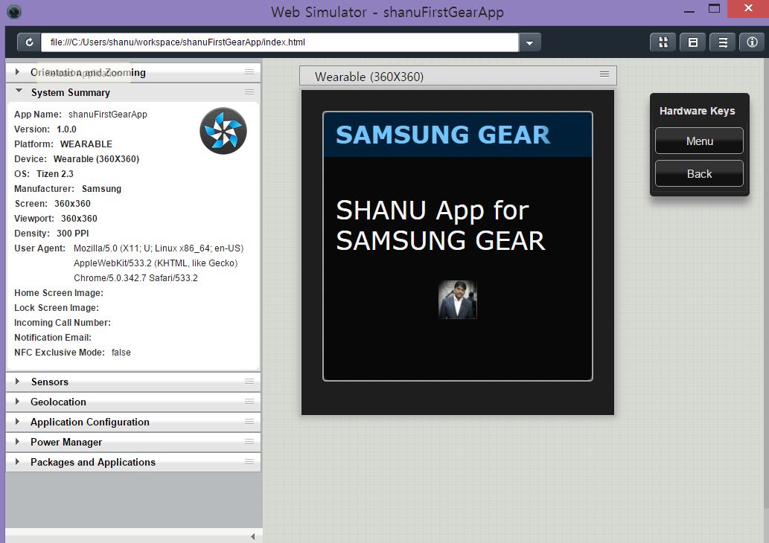Click the User Agent Mozilla/5.0 line

pyautogui.click(x=159, y=248)
